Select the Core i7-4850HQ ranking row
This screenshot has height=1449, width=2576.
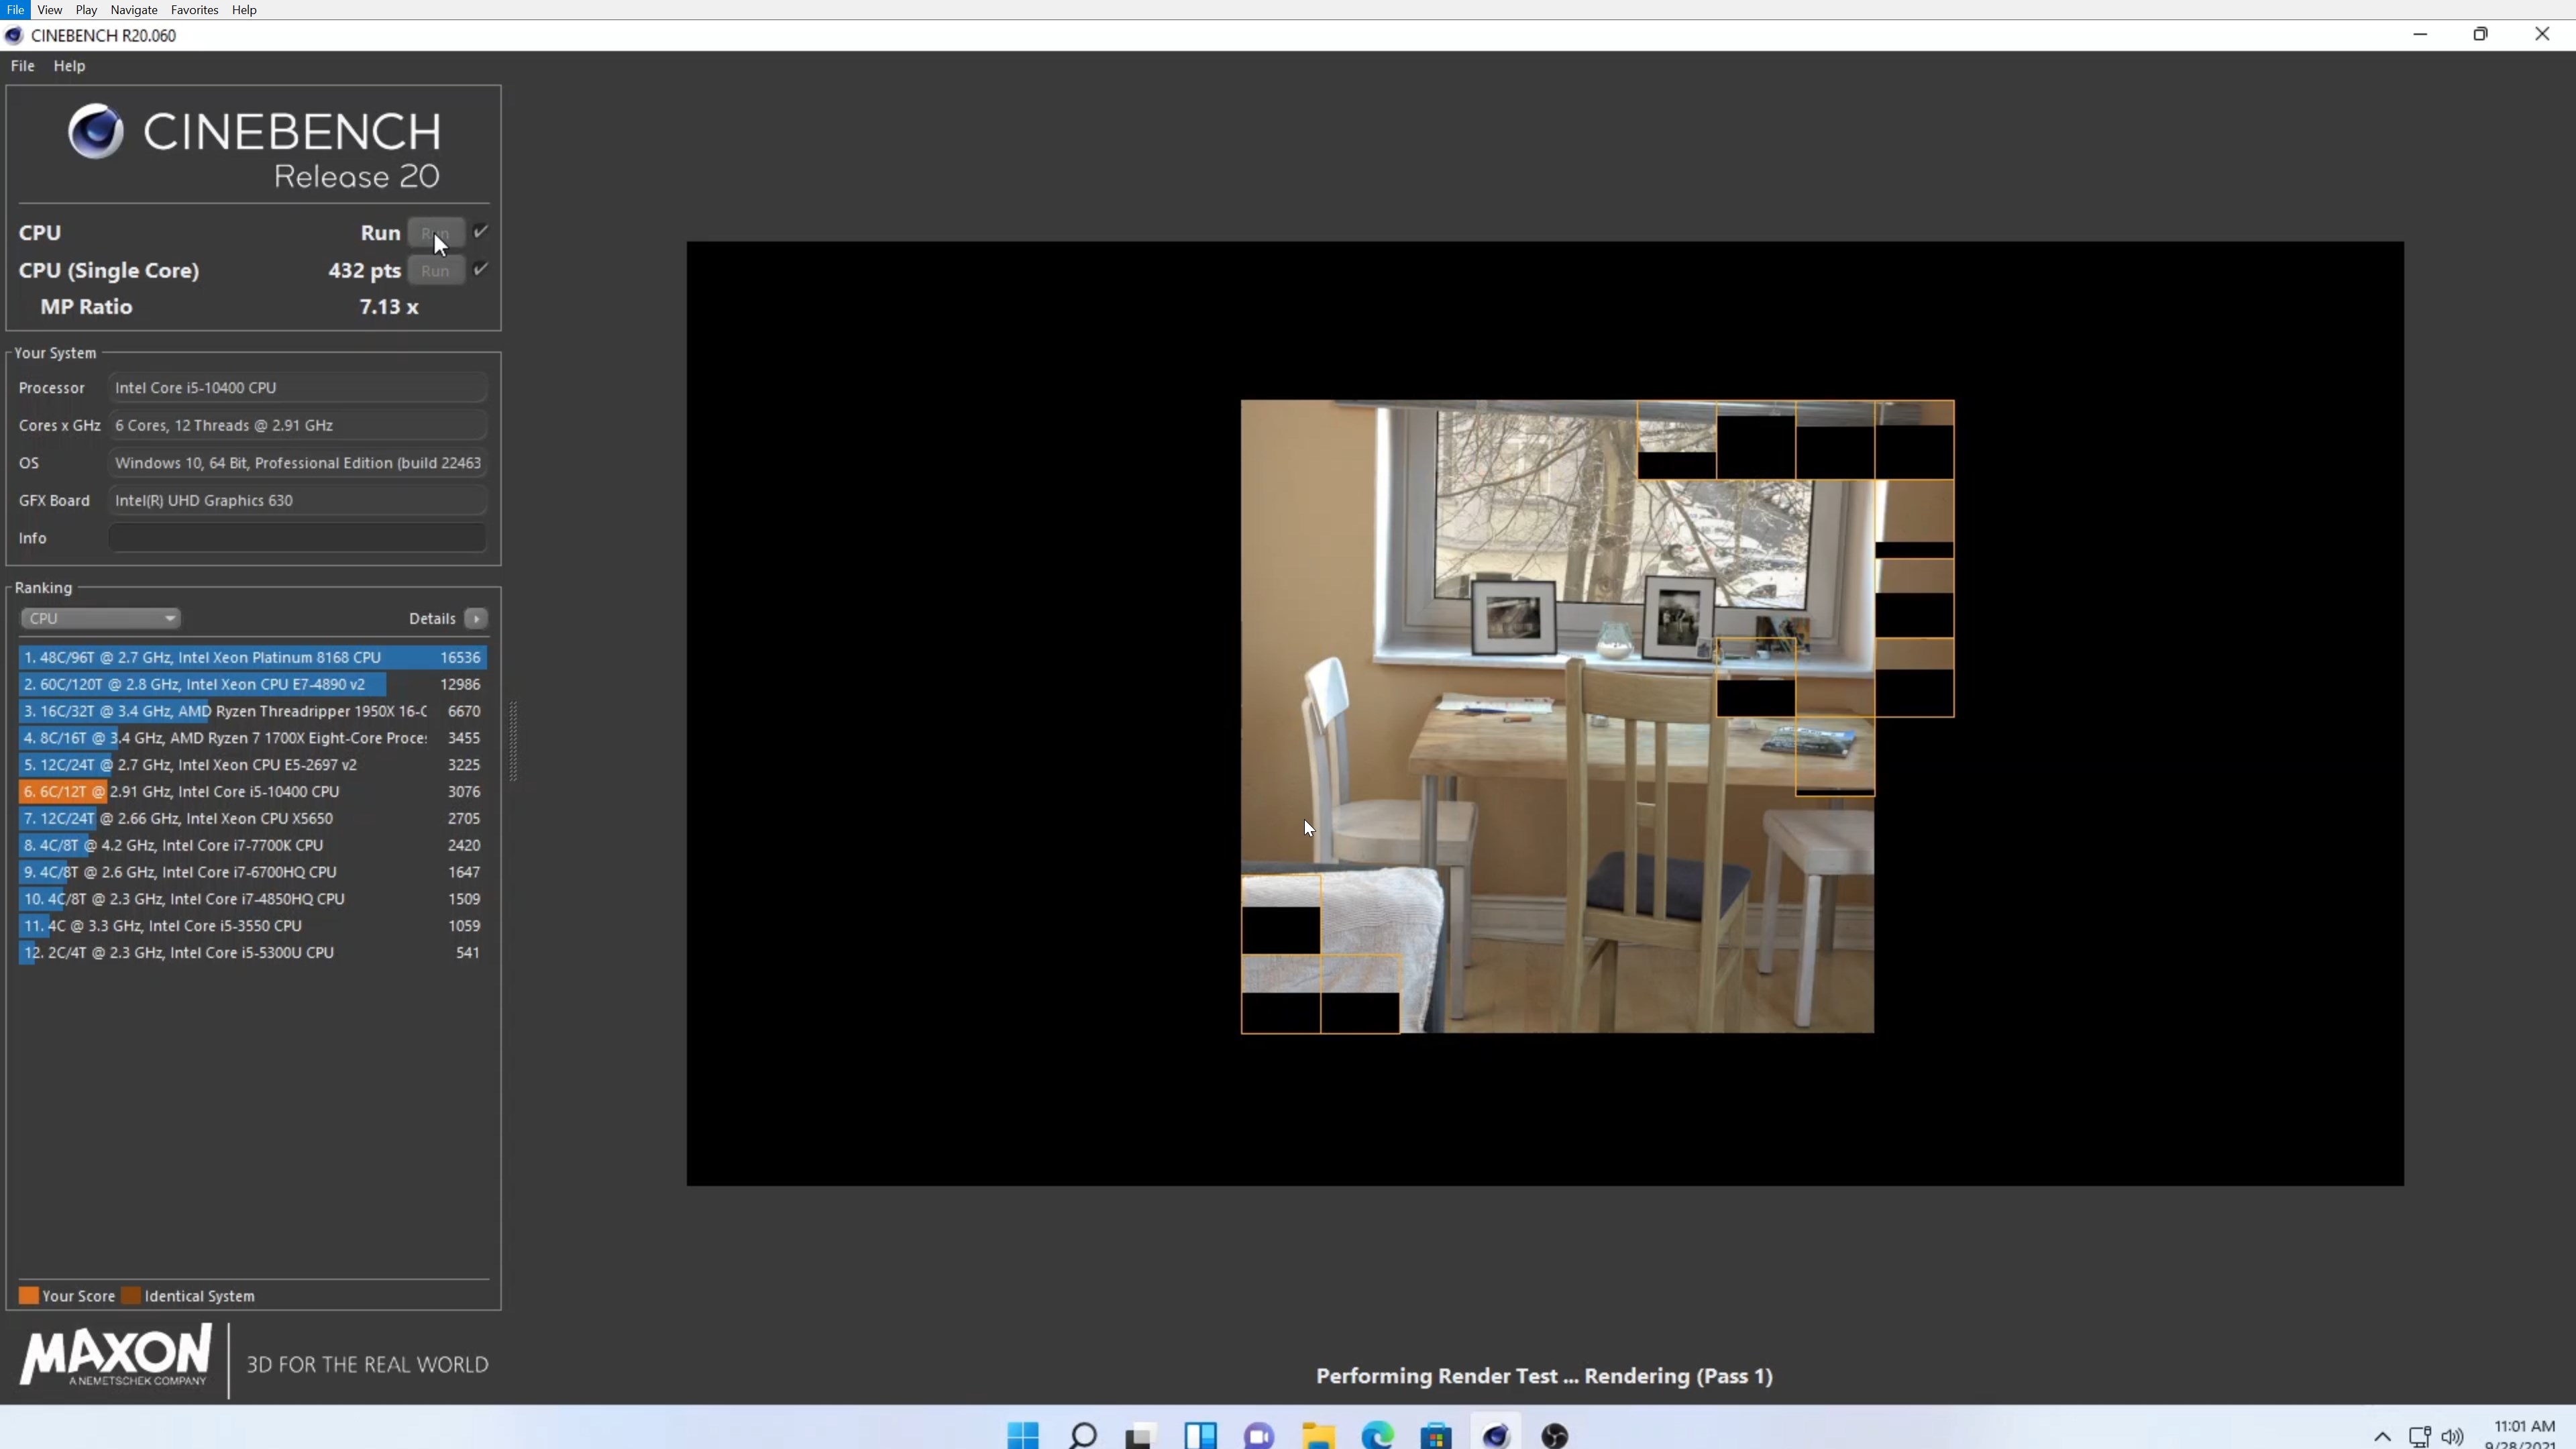[253, 900]
